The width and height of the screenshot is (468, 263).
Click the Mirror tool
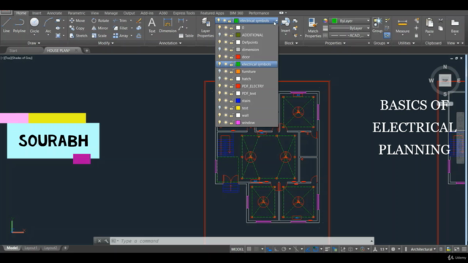[99, 28]
